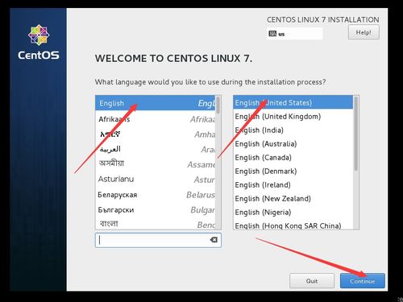This screenshot has width=403, height=302.
Task: Choose English (New Zealand) locale
Action: 293,199
